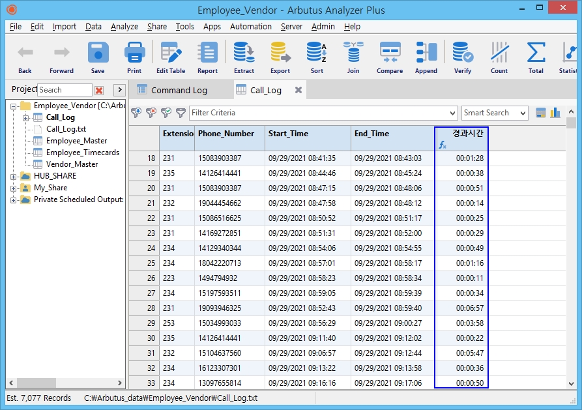Screen dimensions: 582x410
Task: Select row number 25 header
Action: pos(144,263)
